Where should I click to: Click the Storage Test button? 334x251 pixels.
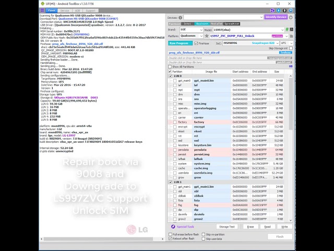227,226
